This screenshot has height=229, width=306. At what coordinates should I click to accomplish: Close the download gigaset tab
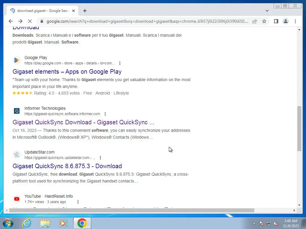(x=74, y=11)
